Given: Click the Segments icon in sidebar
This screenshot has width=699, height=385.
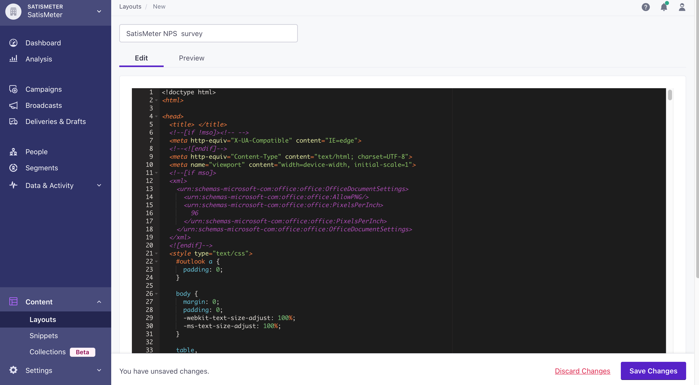Looking at the screenshot, I should (13, 168).
